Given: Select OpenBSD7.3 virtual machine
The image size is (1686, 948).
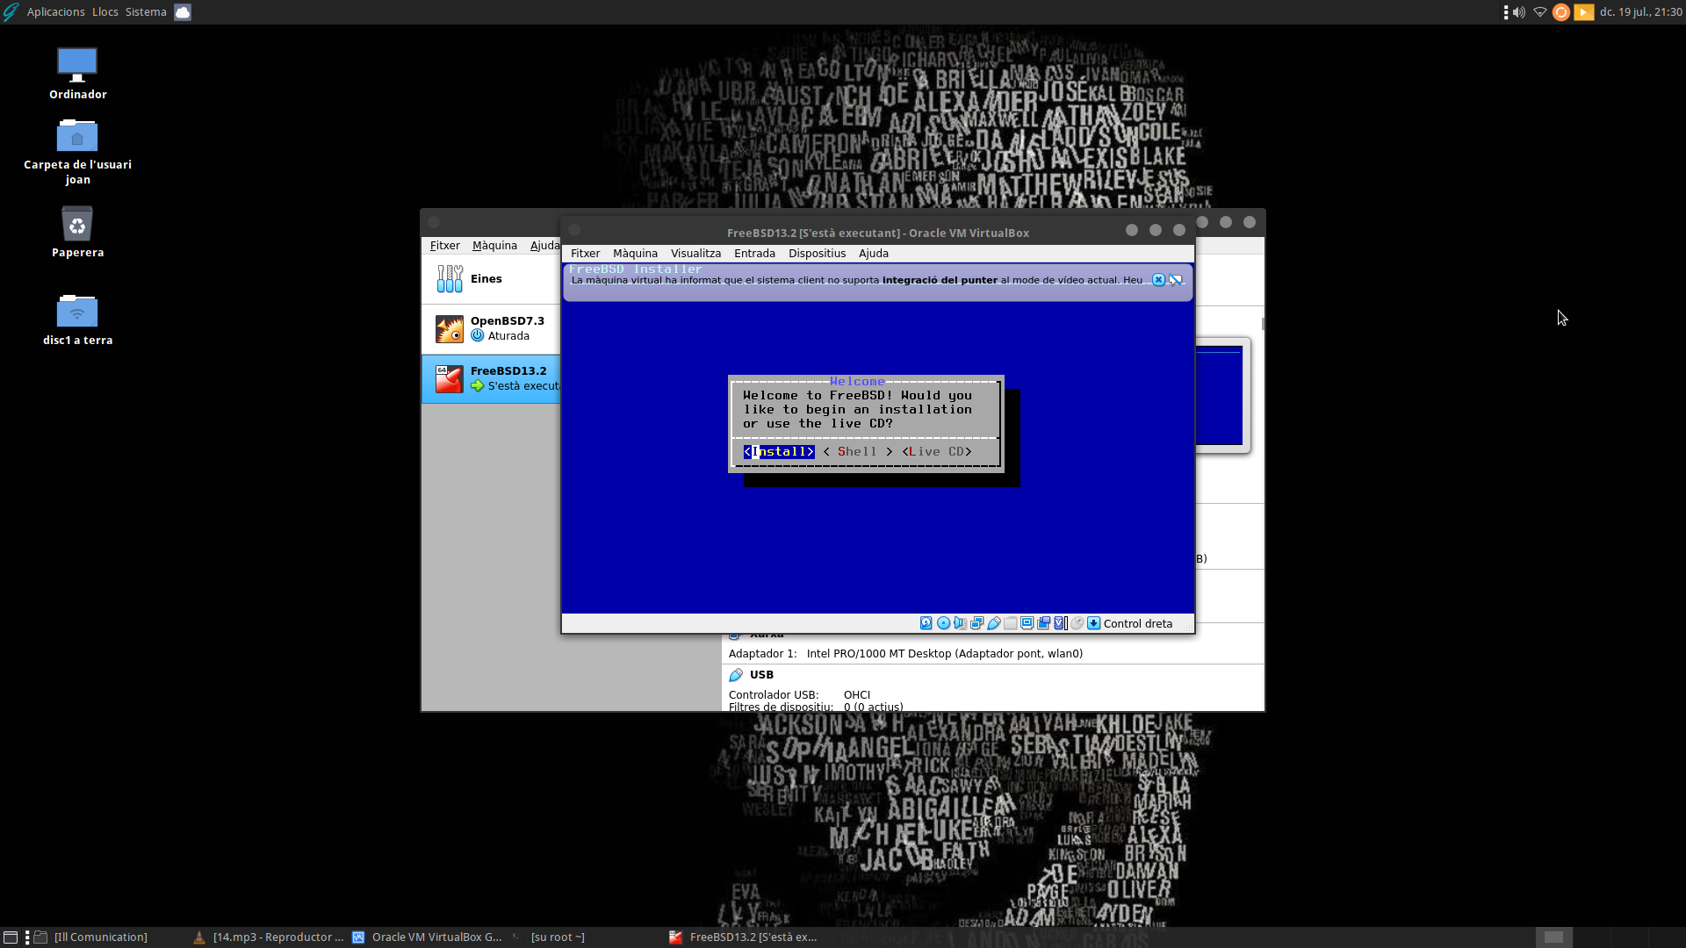Looking at the screenshot, I should pos(491,329).
